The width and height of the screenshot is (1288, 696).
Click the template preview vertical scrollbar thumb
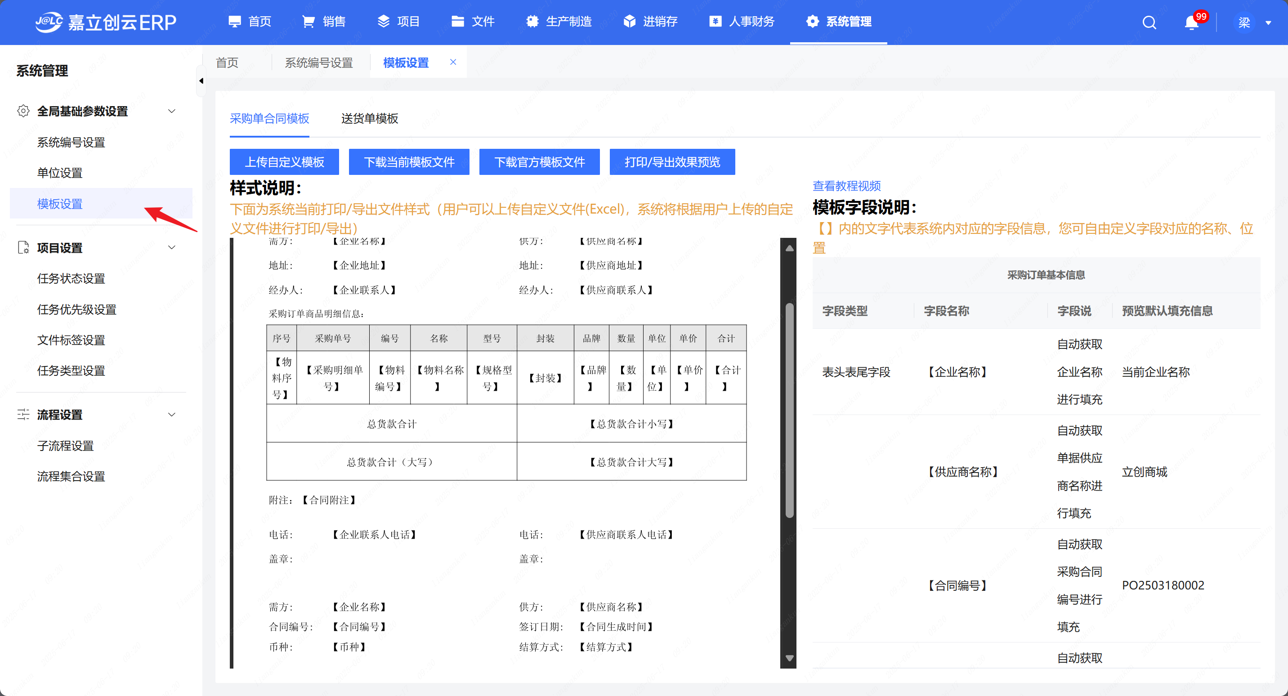click(790, 410)
